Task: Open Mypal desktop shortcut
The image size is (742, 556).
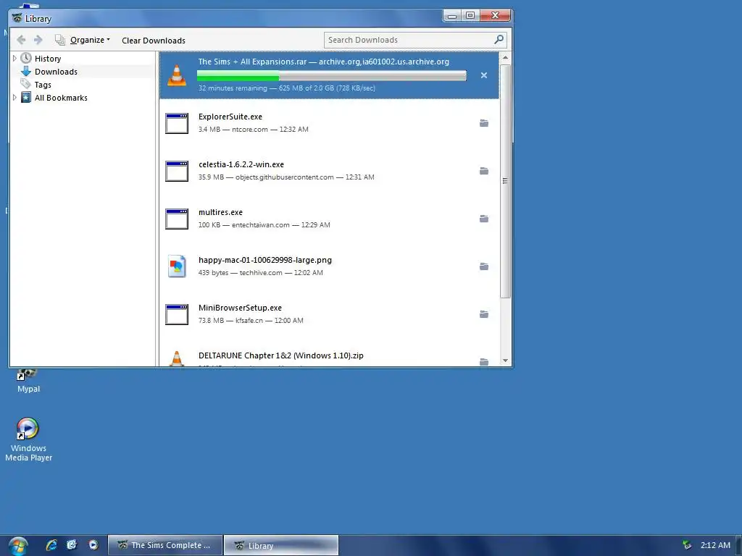Action: (28, 381)
